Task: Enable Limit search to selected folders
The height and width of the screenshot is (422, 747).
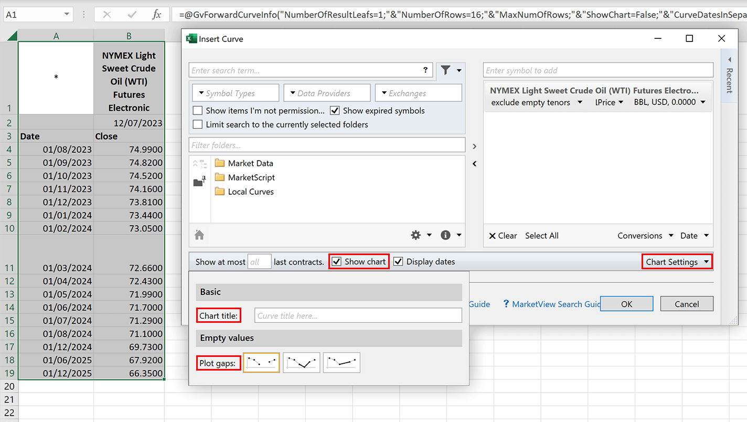Action: coord(198,124)
